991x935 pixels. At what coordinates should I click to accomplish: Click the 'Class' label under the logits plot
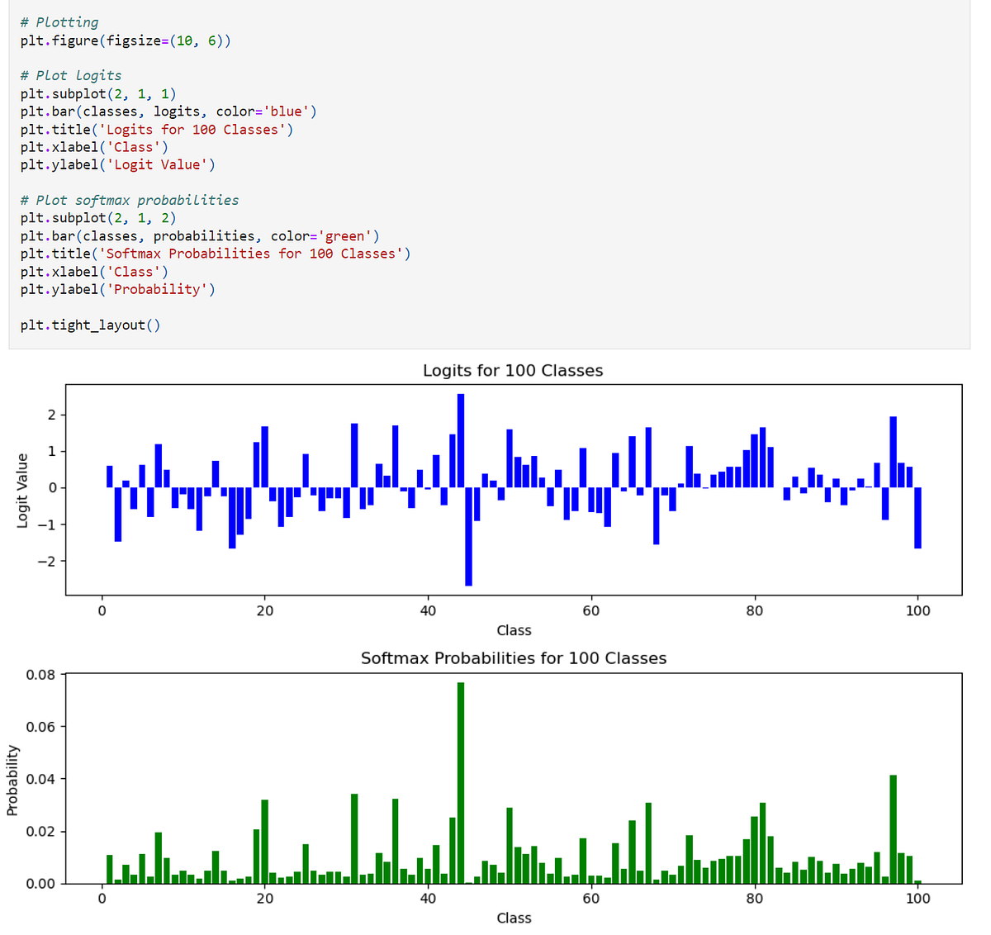514,630
